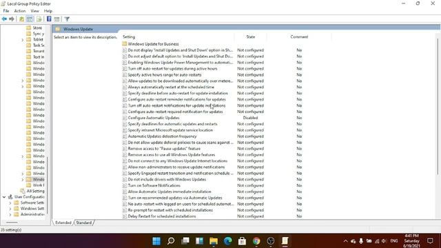Toggle the action pane toolbar icon

click(x=57, y=19)
